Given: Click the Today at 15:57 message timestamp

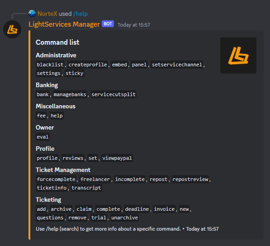Looking at the screenshot, I should [x=134, y=25].
